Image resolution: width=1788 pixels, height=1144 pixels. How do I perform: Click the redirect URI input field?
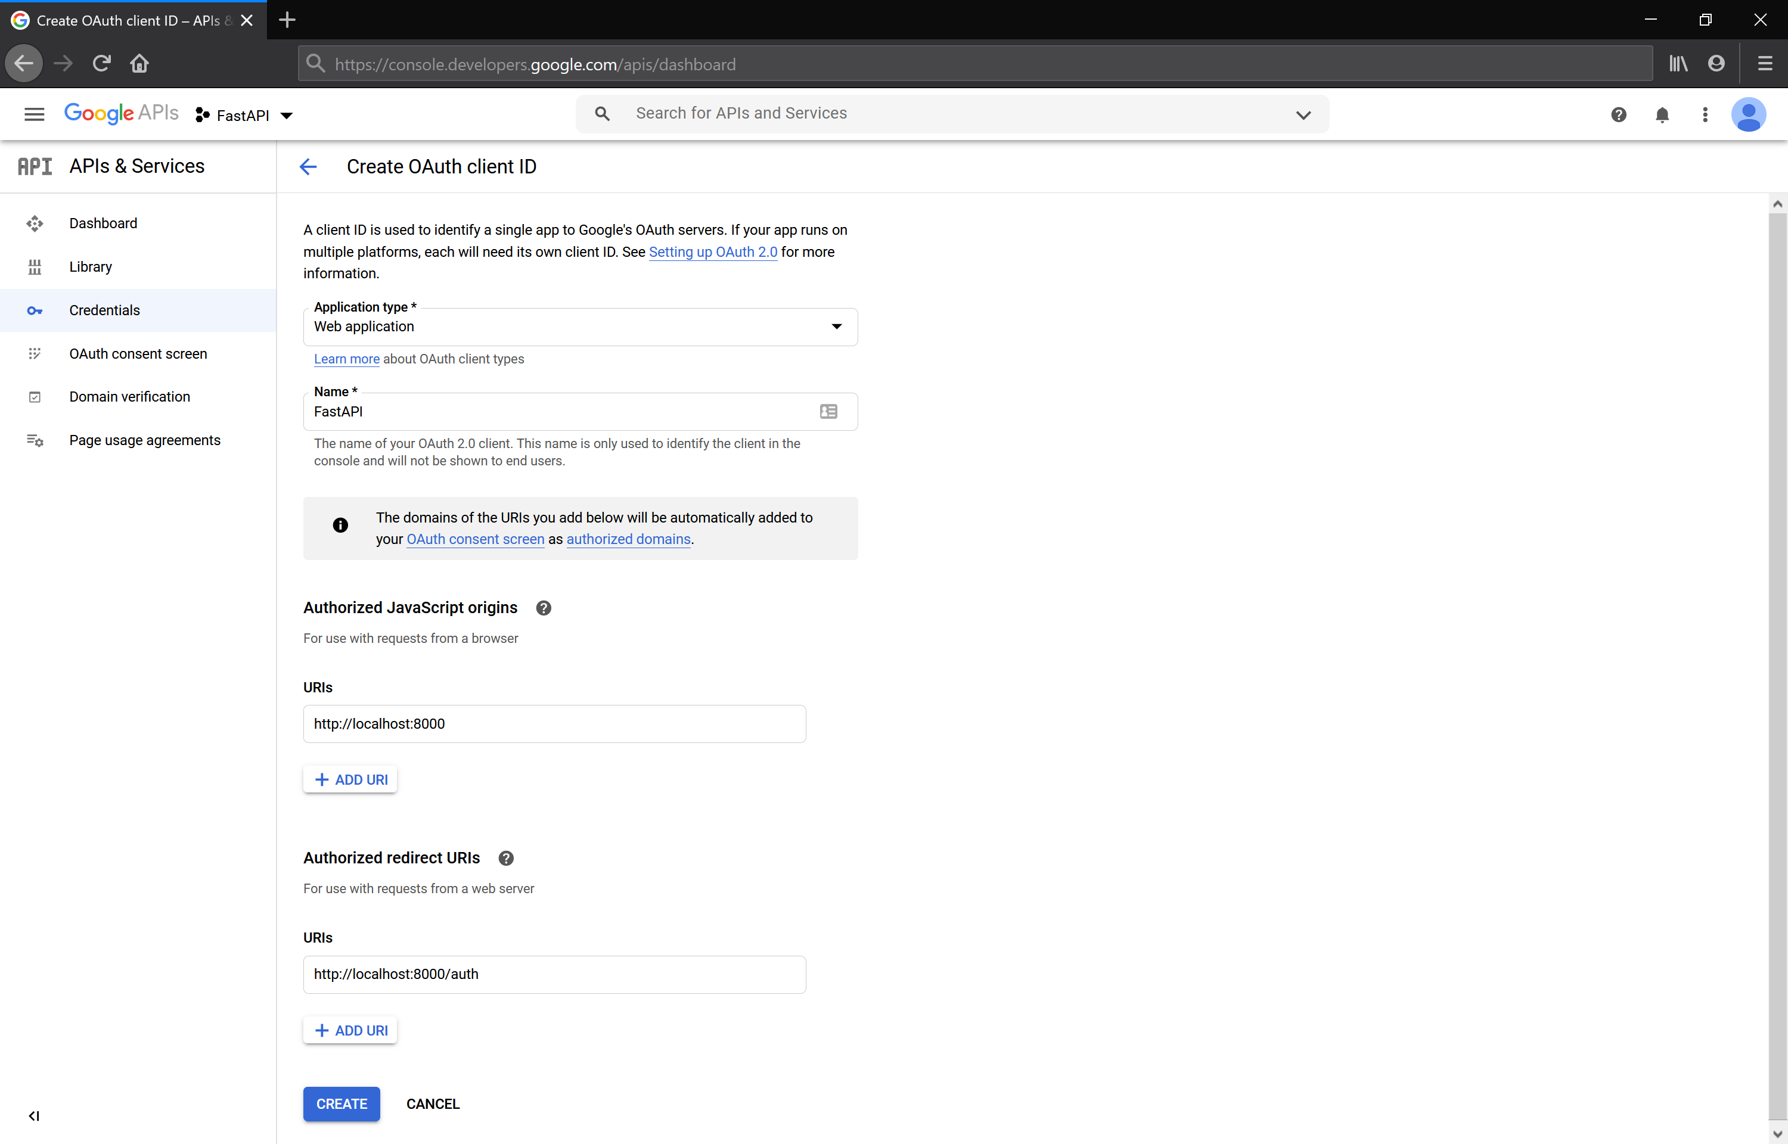(x=554, y=974)
